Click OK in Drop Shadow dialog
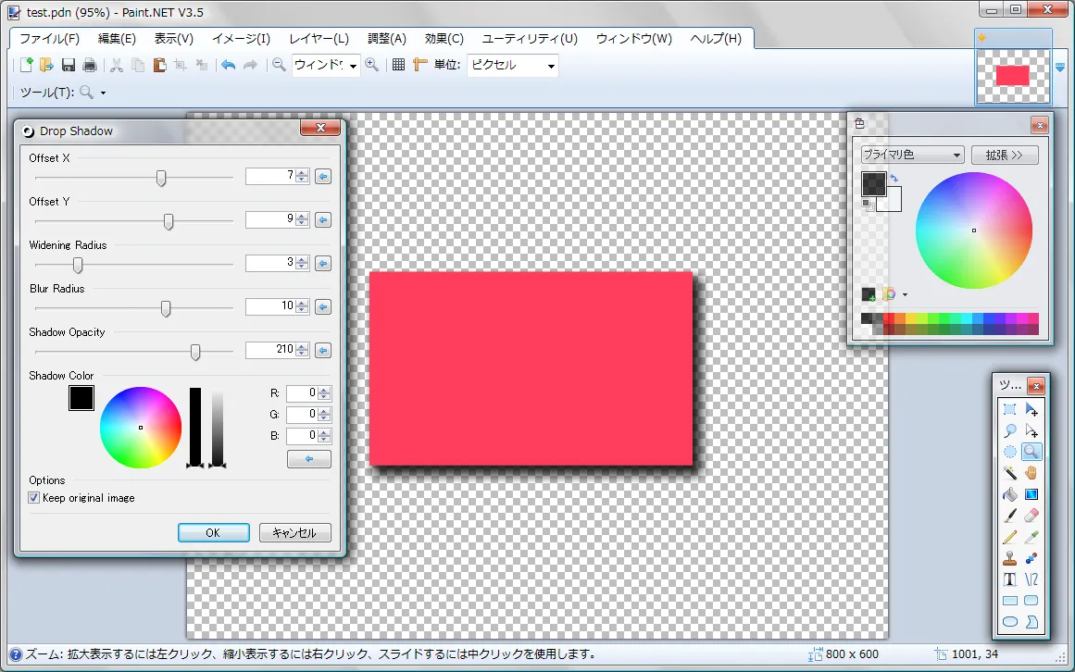The width and height of the screenshot is (1075, 672). (x=213, y=532)
